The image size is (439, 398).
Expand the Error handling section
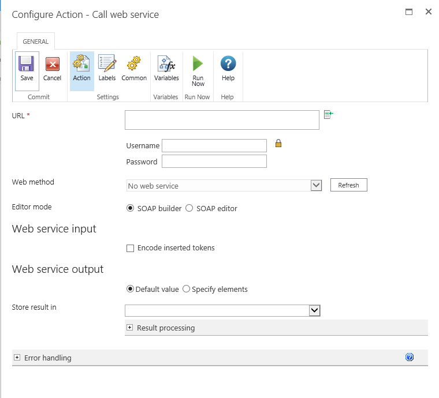(17, 358)
